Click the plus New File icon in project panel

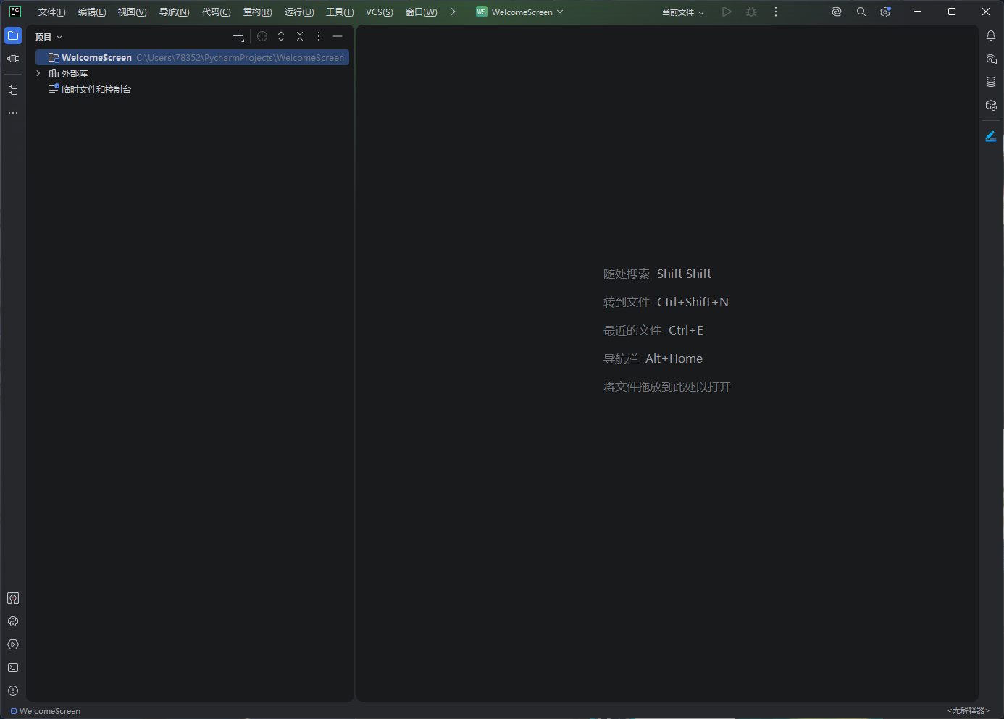(238, 36)
